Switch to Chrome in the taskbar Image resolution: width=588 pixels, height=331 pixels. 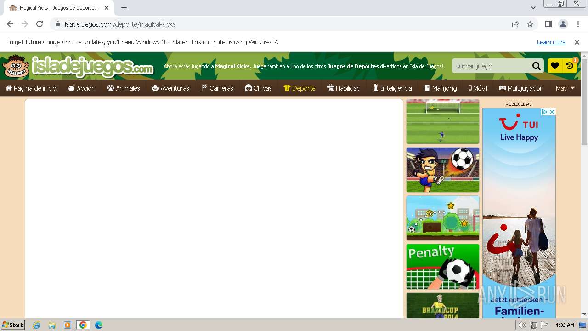click(x=83, y=325)
